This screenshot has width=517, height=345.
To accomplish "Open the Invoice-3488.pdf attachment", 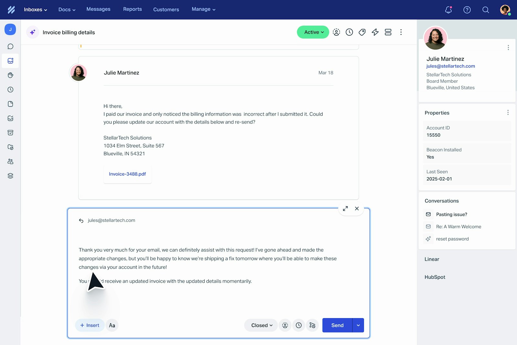I will tap(127, 174).
